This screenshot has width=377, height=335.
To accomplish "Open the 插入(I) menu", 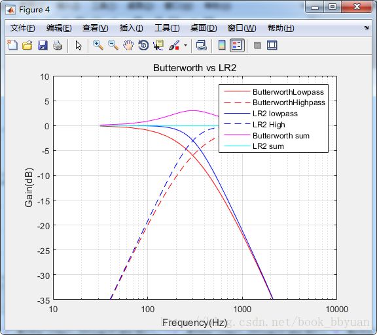I will (x=132, y=28).
